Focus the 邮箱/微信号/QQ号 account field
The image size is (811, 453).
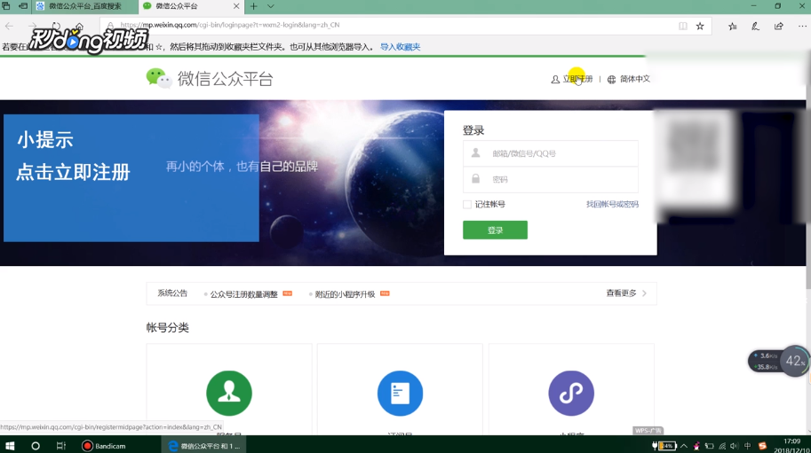click(x=551, y=153)
